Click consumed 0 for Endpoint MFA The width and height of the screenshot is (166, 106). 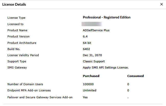128,90
